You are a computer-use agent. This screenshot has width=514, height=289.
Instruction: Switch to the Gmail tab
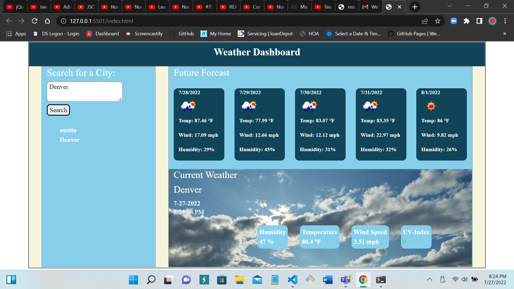click(x=370, y=7)
